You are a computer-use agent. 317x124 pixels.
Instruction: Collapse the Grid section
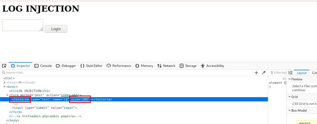coord(290,97)
